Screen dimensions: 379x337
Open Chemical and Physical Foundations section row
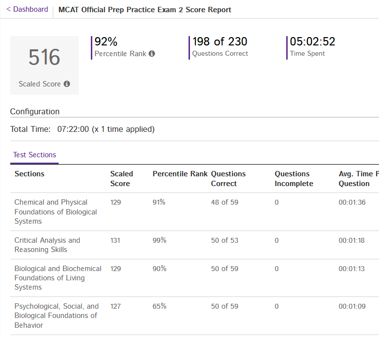55,211
